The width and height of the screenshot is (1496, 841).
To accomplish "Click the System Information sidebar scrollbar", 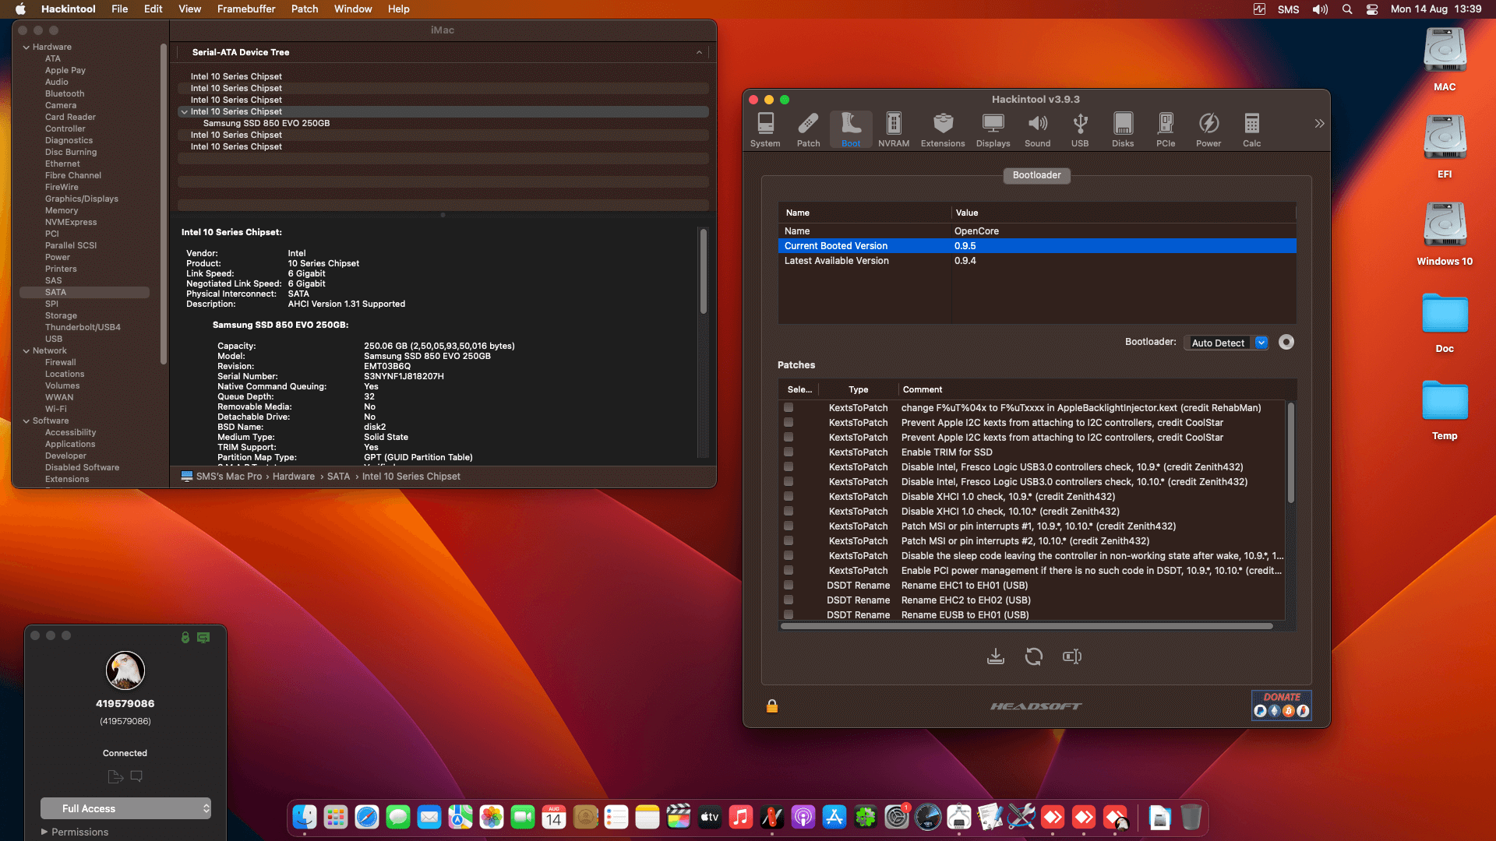I will point(163,204).
